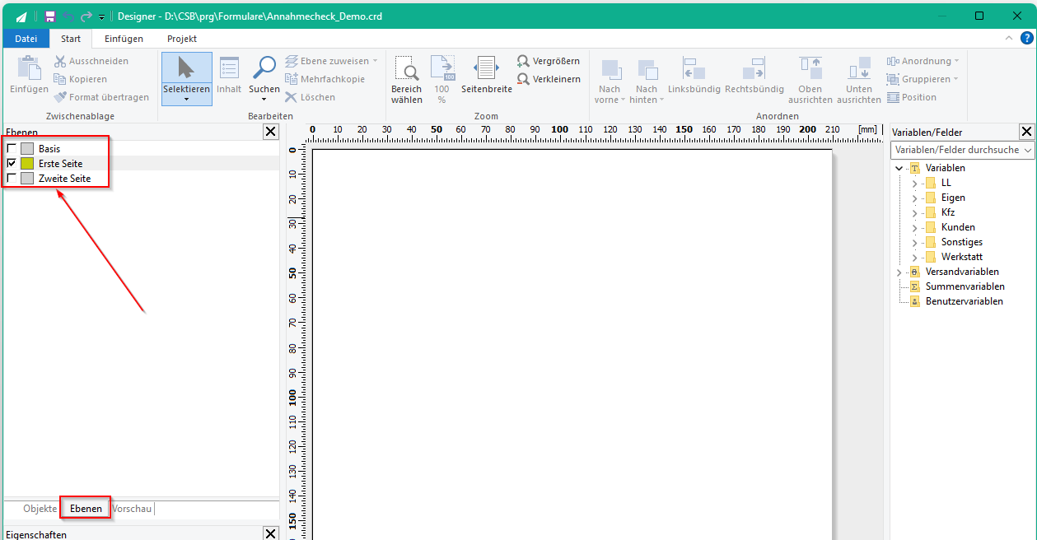1037x540 pixels.
Task: Close the Ebenen panel
Action: pyautogui.click(x=271, y=132)
